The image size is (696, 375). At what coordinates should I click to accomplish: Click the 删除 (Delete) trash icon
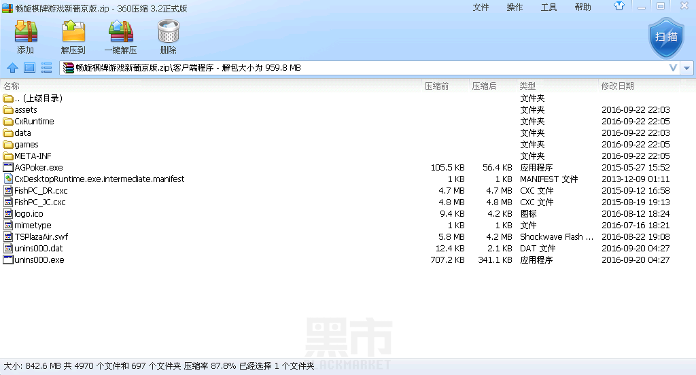point(169,31)
